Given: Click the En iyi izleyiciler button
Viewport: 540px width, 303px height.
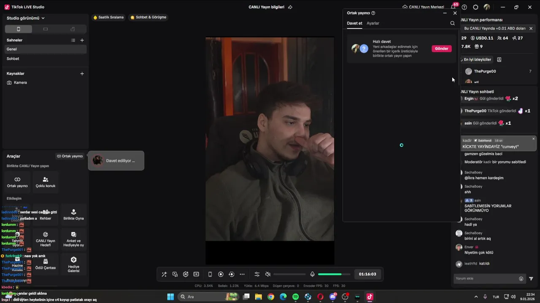Looking at the screenshot, I should 476,60.
